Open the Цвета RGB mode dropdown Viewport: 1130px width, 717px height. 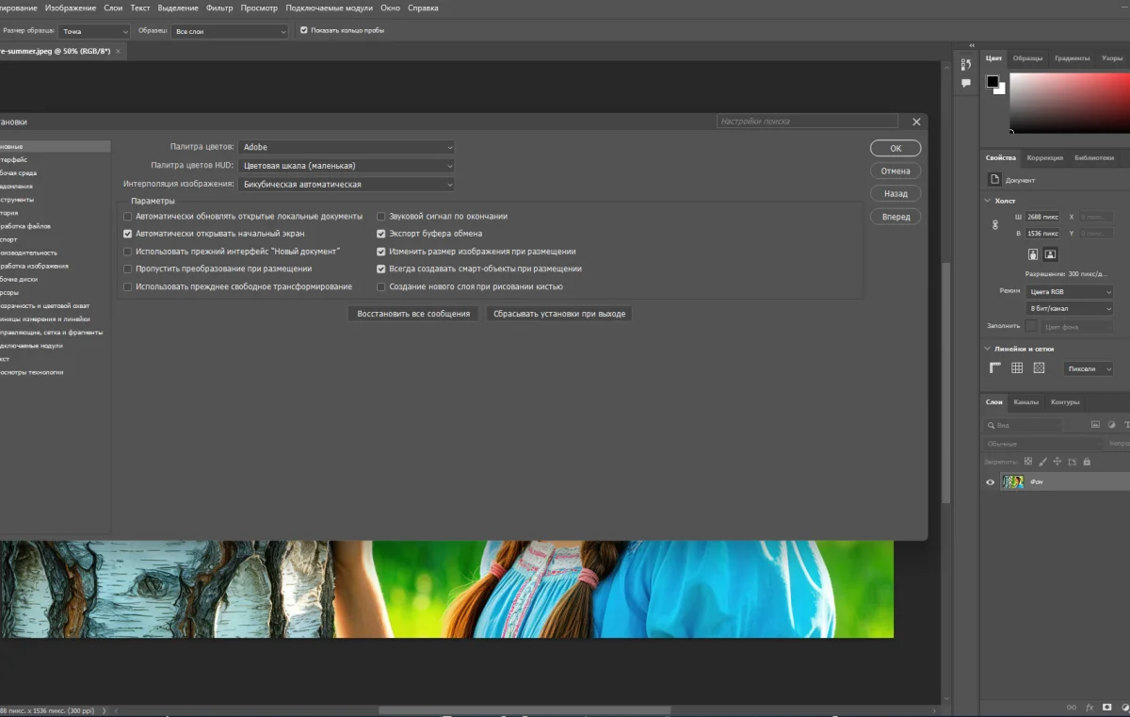1070,292
